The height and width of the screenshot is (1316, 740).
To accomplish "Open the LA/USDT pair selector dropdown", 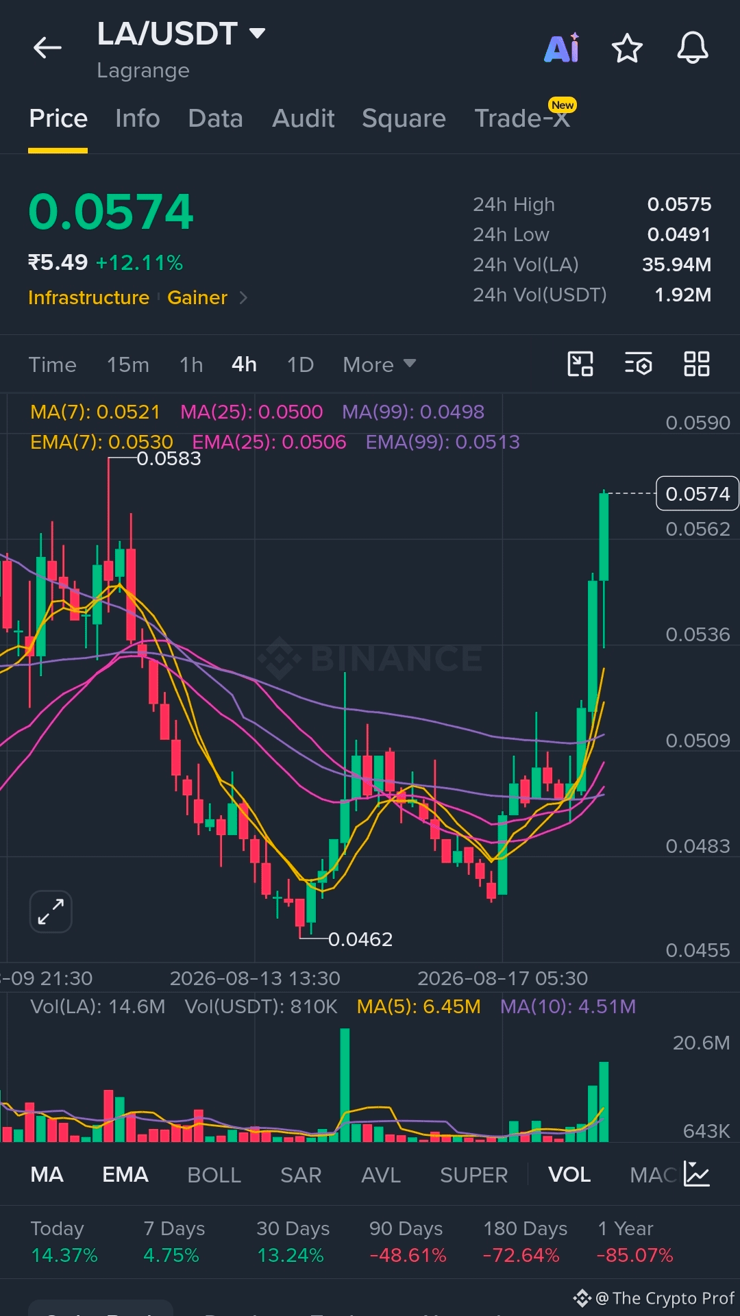I will click(x=181, y=34).
